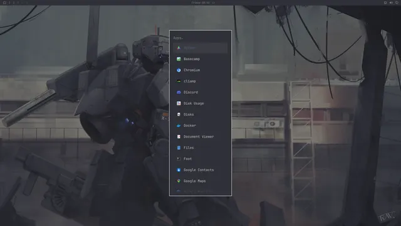Click the menu icon at top-left of bar
This screenshot has height=226, width=401.
pos(4,3)
